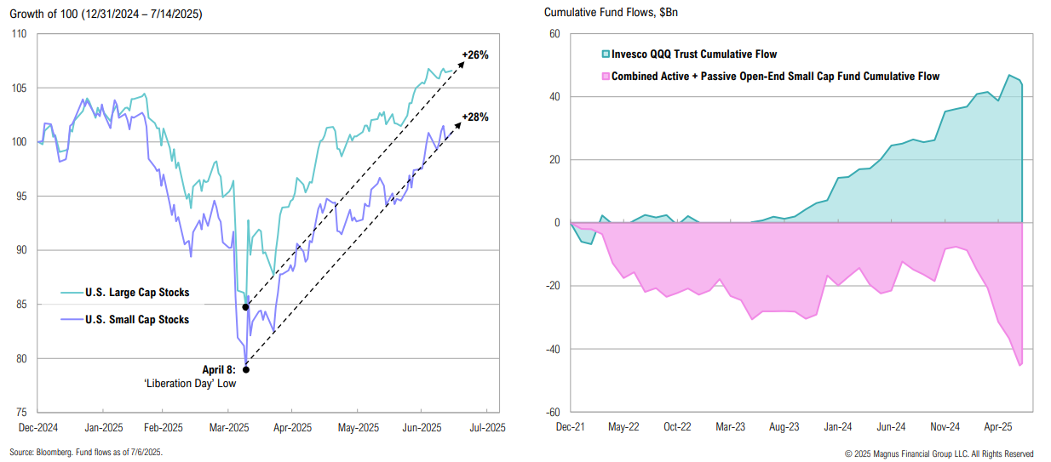This screenshot has width=1051, height=462.
Task: Click the arrowhead beside the +28% label
Action: [x=456, y=123]
